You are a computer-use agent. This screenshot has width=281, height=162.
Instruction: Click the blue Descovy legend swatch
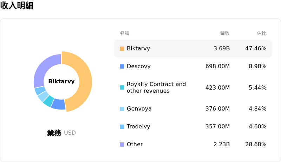pyautogui.click(x=122, y=66)
